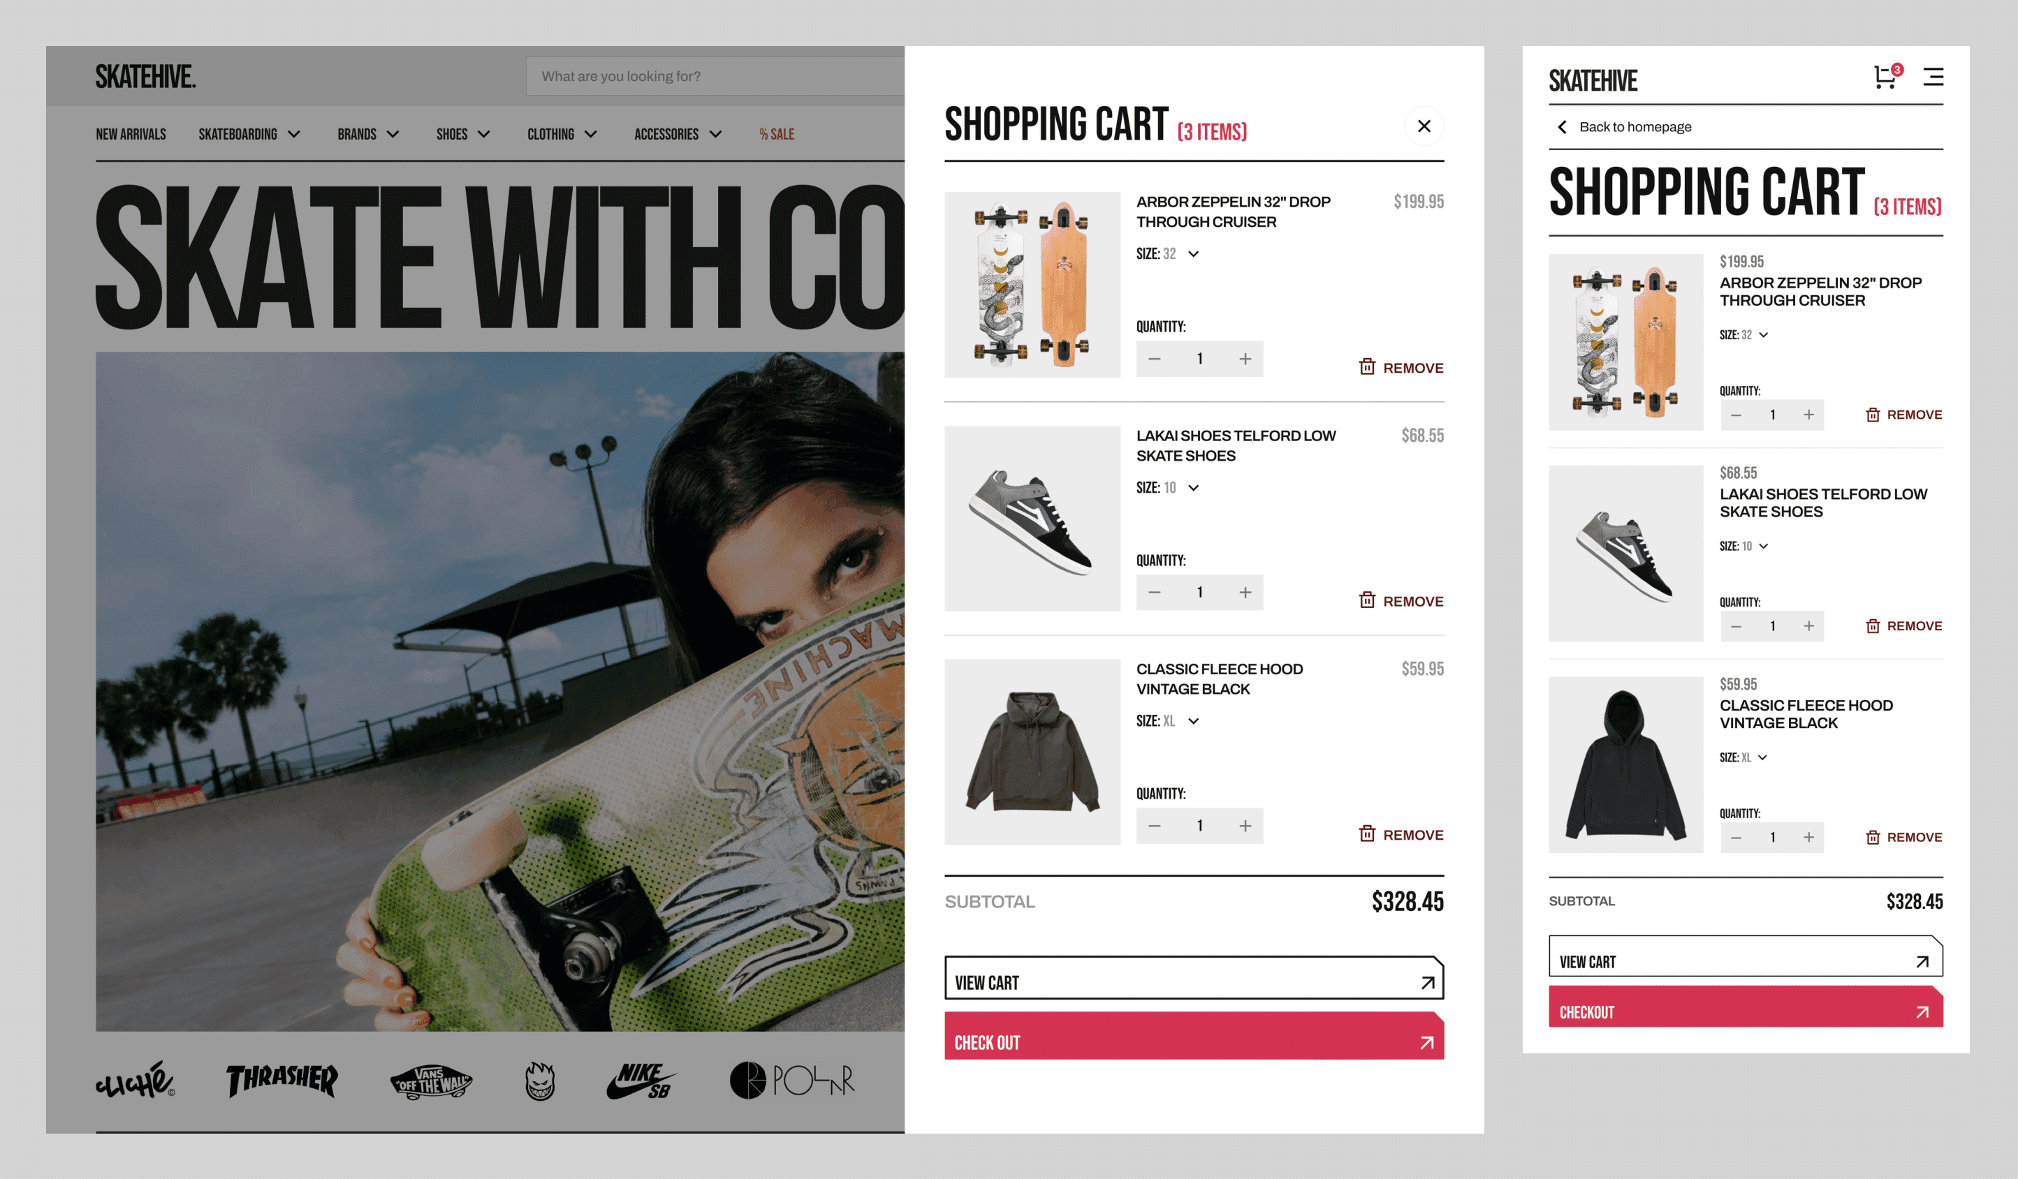Close the shopping cart drawer with the X
Image resolution: width=2018 pixels, height=1179 pixels.
coord(1424,126)
